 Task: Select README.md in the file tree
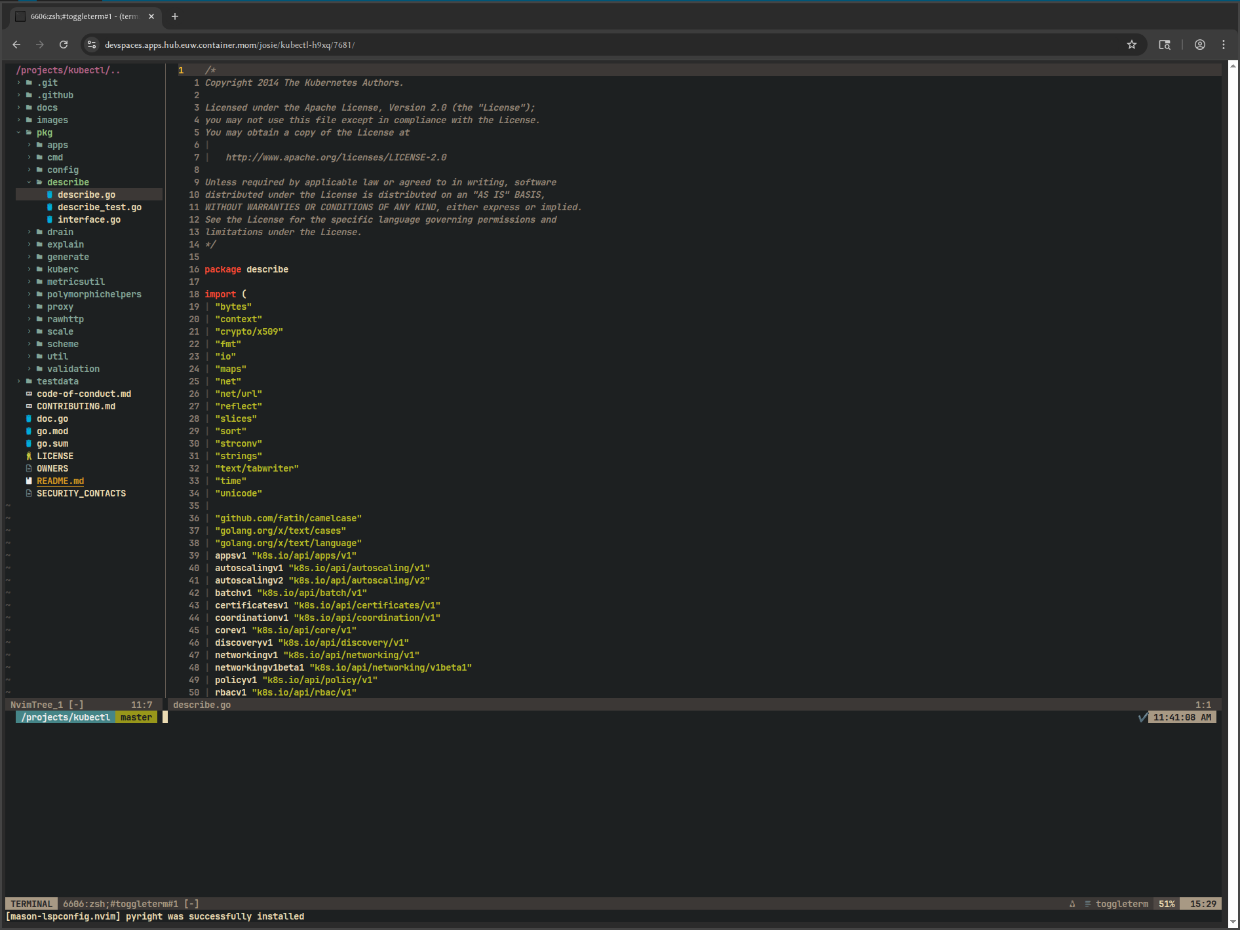coord(60,481)
